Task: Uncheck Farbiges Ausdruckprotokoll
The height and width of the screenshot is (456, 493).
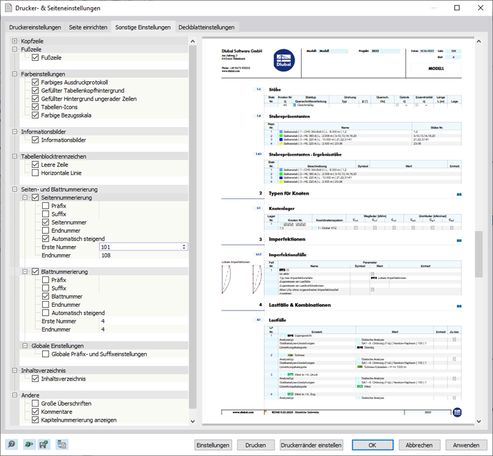Action: pos(35,82)
